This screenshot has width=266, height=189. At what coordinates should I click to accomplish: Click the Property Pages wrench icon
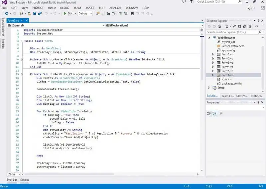click(221, 113)
